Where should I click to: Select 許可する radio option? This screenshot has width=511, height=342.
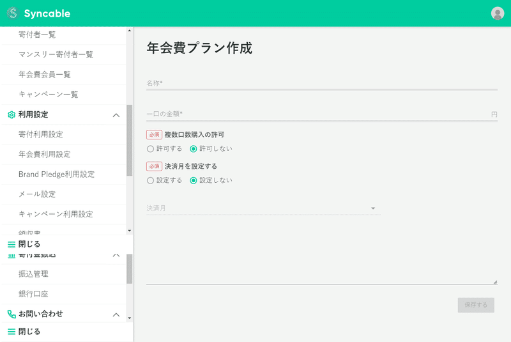150,149
